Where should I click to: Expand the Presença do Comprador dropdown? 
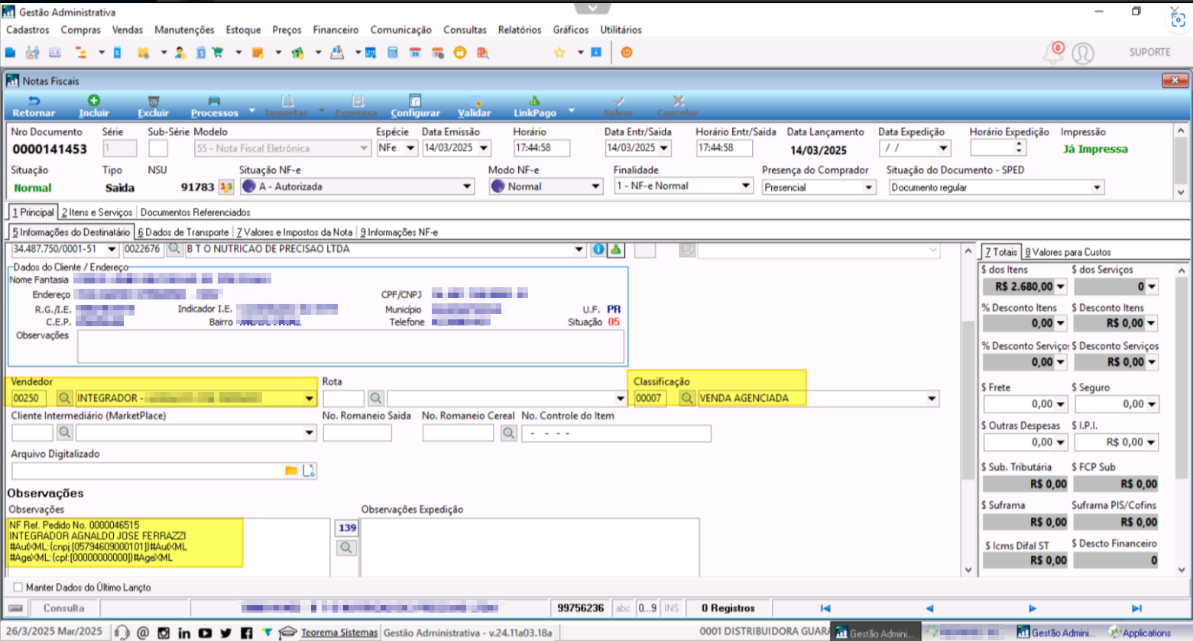(x=868, y=187)
